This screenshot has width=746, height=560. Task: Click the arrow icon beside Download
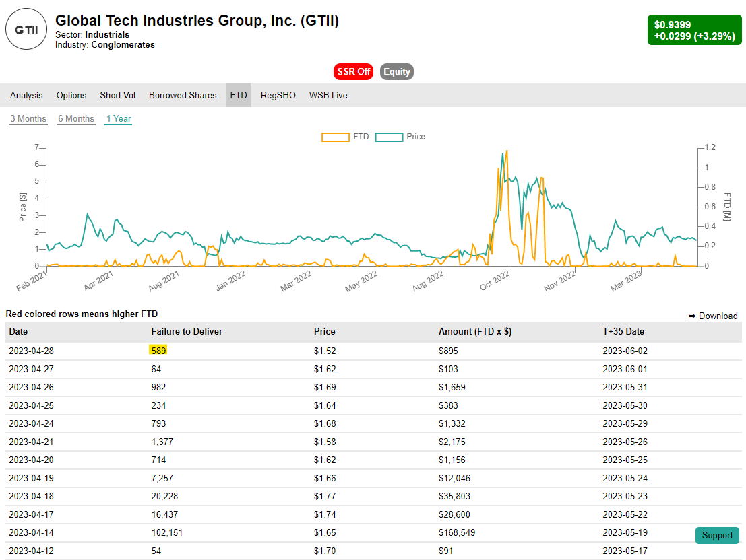point(691,316)
